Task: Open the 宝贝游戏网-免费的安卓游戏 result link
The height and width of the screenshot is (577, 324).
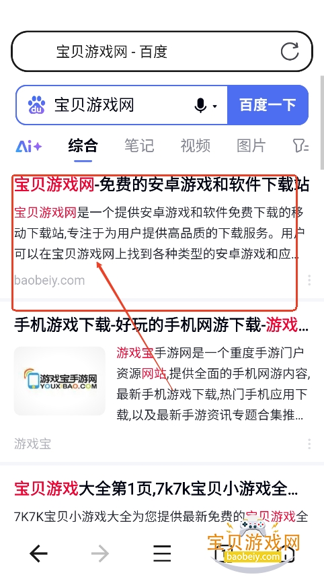Action: (x=161, y=185)
